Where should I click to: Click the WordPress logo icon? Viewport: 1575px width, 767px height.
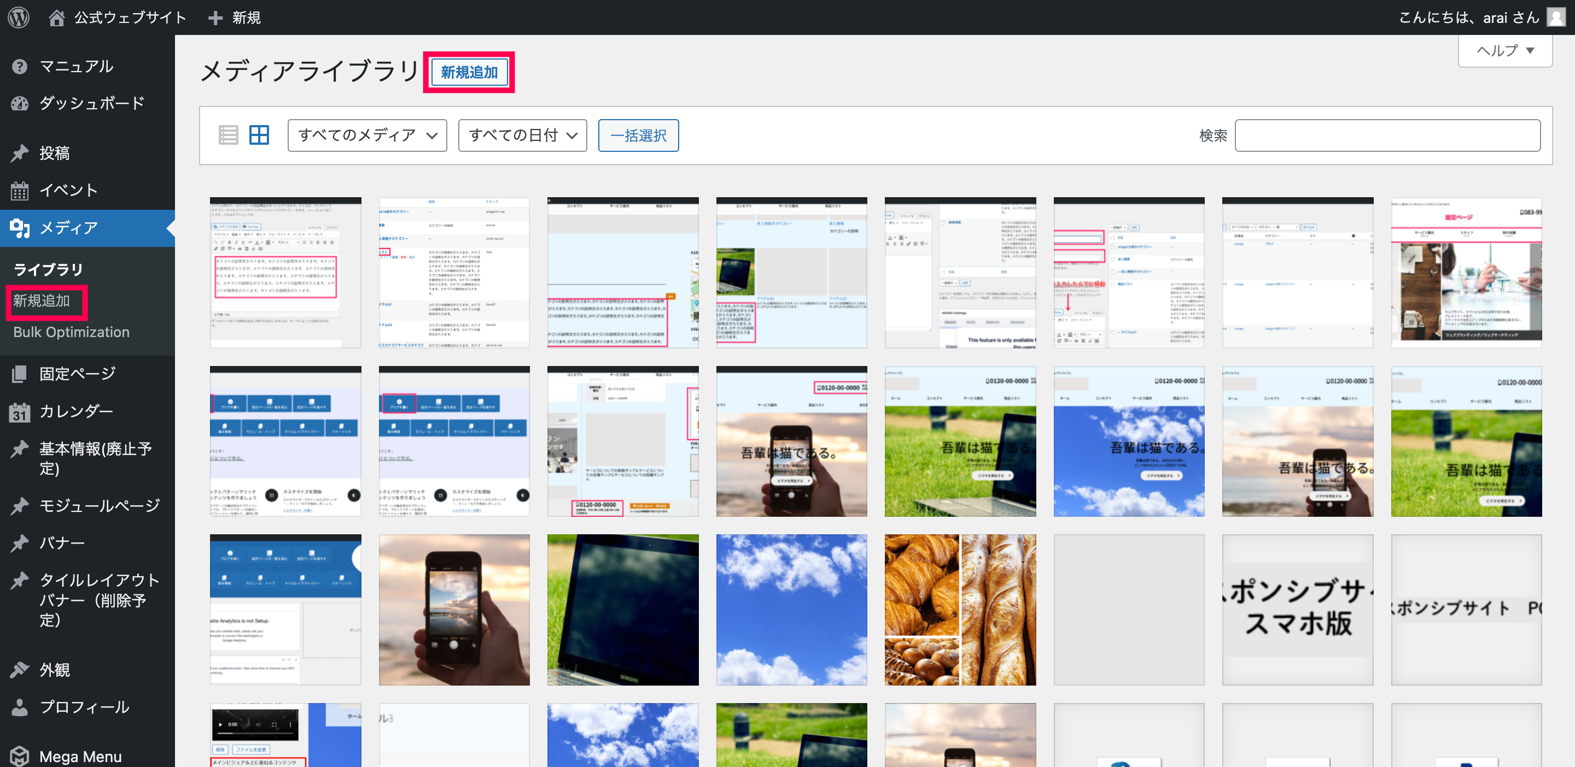tap(19, 17)
